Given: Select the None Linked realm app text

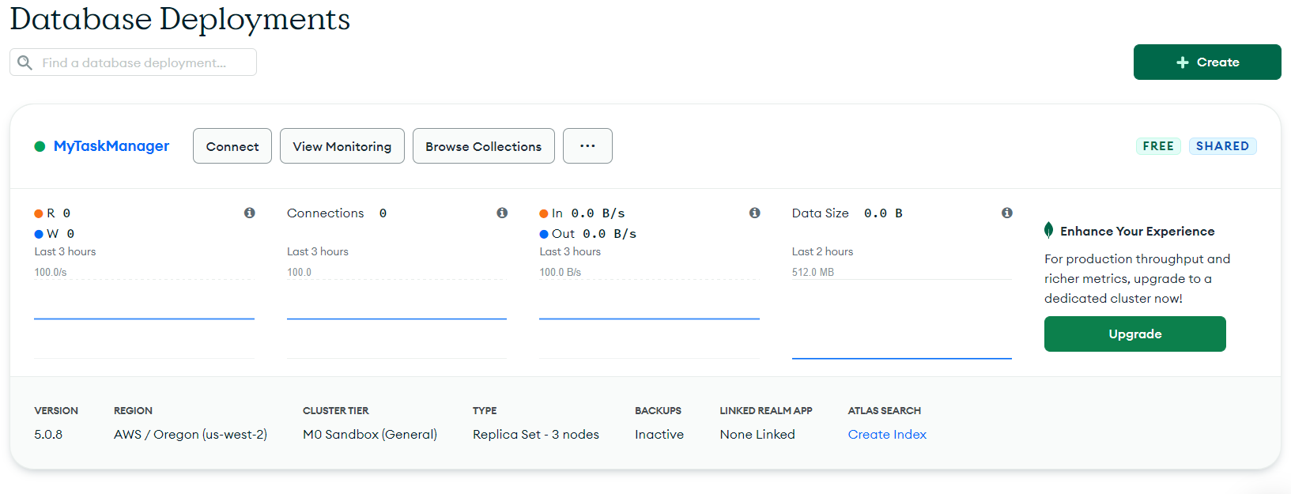Looking at the screenshot, I should point(757,435).
